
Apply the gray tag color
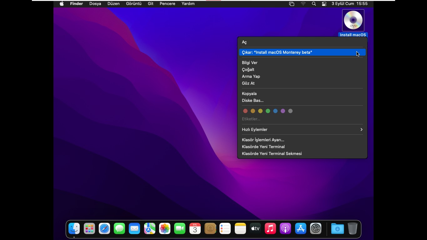[290, 111]
